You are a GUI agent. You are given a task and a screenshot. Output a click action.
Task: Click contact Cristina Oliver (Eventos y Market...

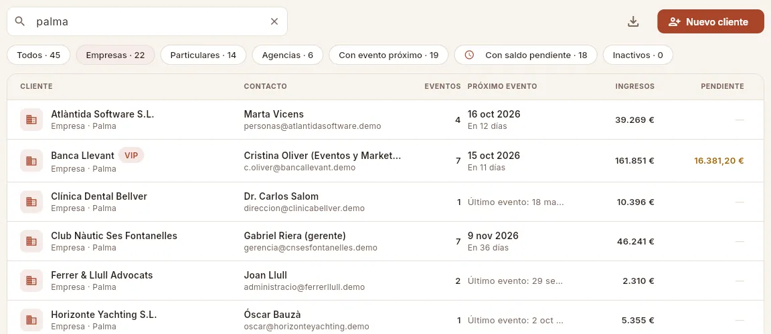323,156
